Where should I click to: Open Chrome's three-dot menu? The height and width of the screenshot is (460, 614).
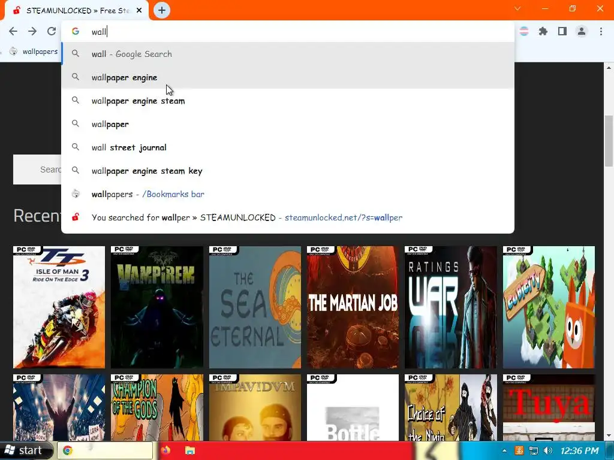601,31
